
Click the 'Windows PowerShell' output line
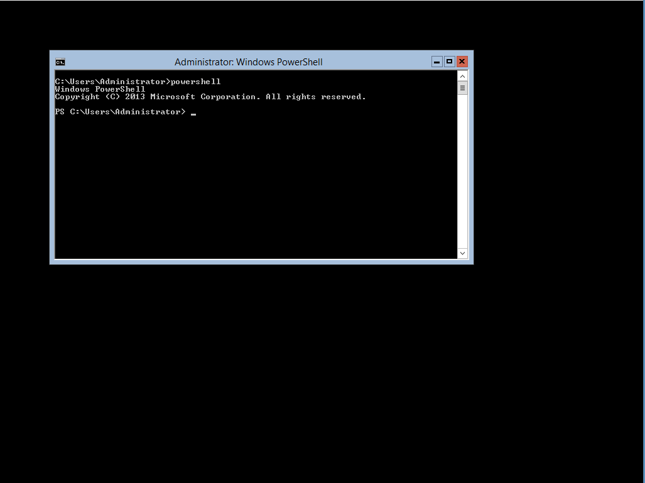[x=100, y=89]
